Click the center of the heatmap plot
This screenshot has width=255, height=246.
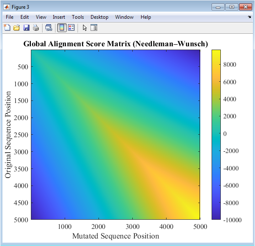tap(116, 134)
